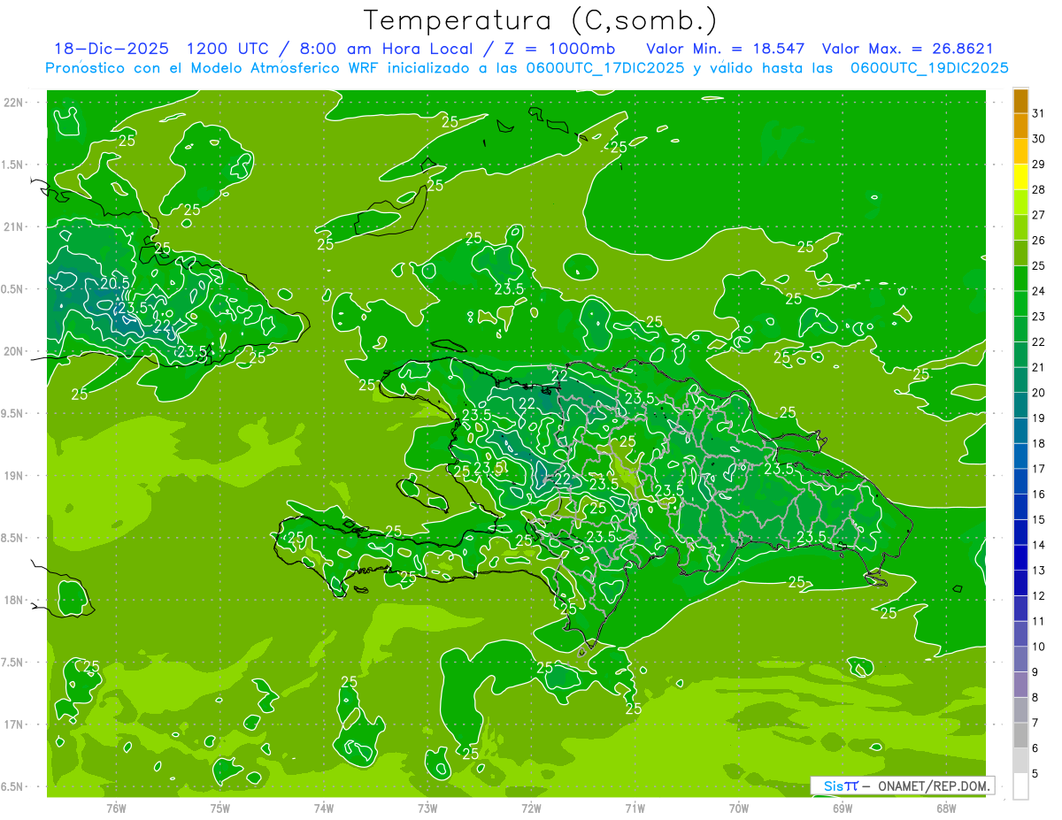Click the "69W" longitude axis label
This screenshot has height=820, width=1062.
pos(843,808)
